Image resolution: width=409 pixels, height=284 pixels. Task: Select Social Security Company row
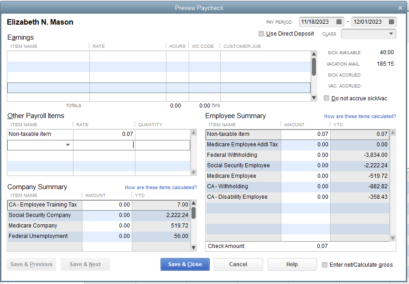click(99, 215)
